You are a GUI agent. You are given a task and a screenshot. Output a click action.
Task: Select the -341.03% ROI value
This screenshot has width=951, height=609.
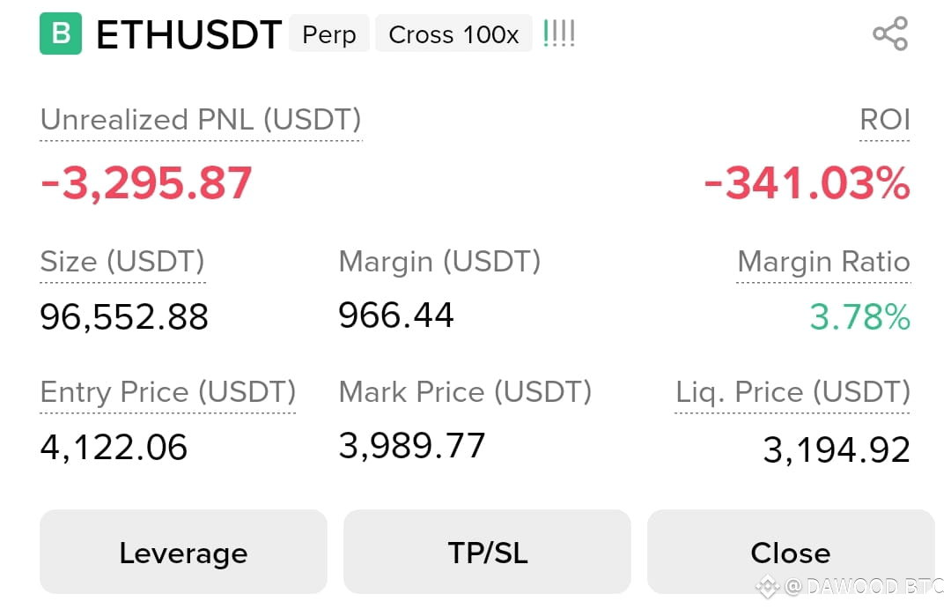807,182
